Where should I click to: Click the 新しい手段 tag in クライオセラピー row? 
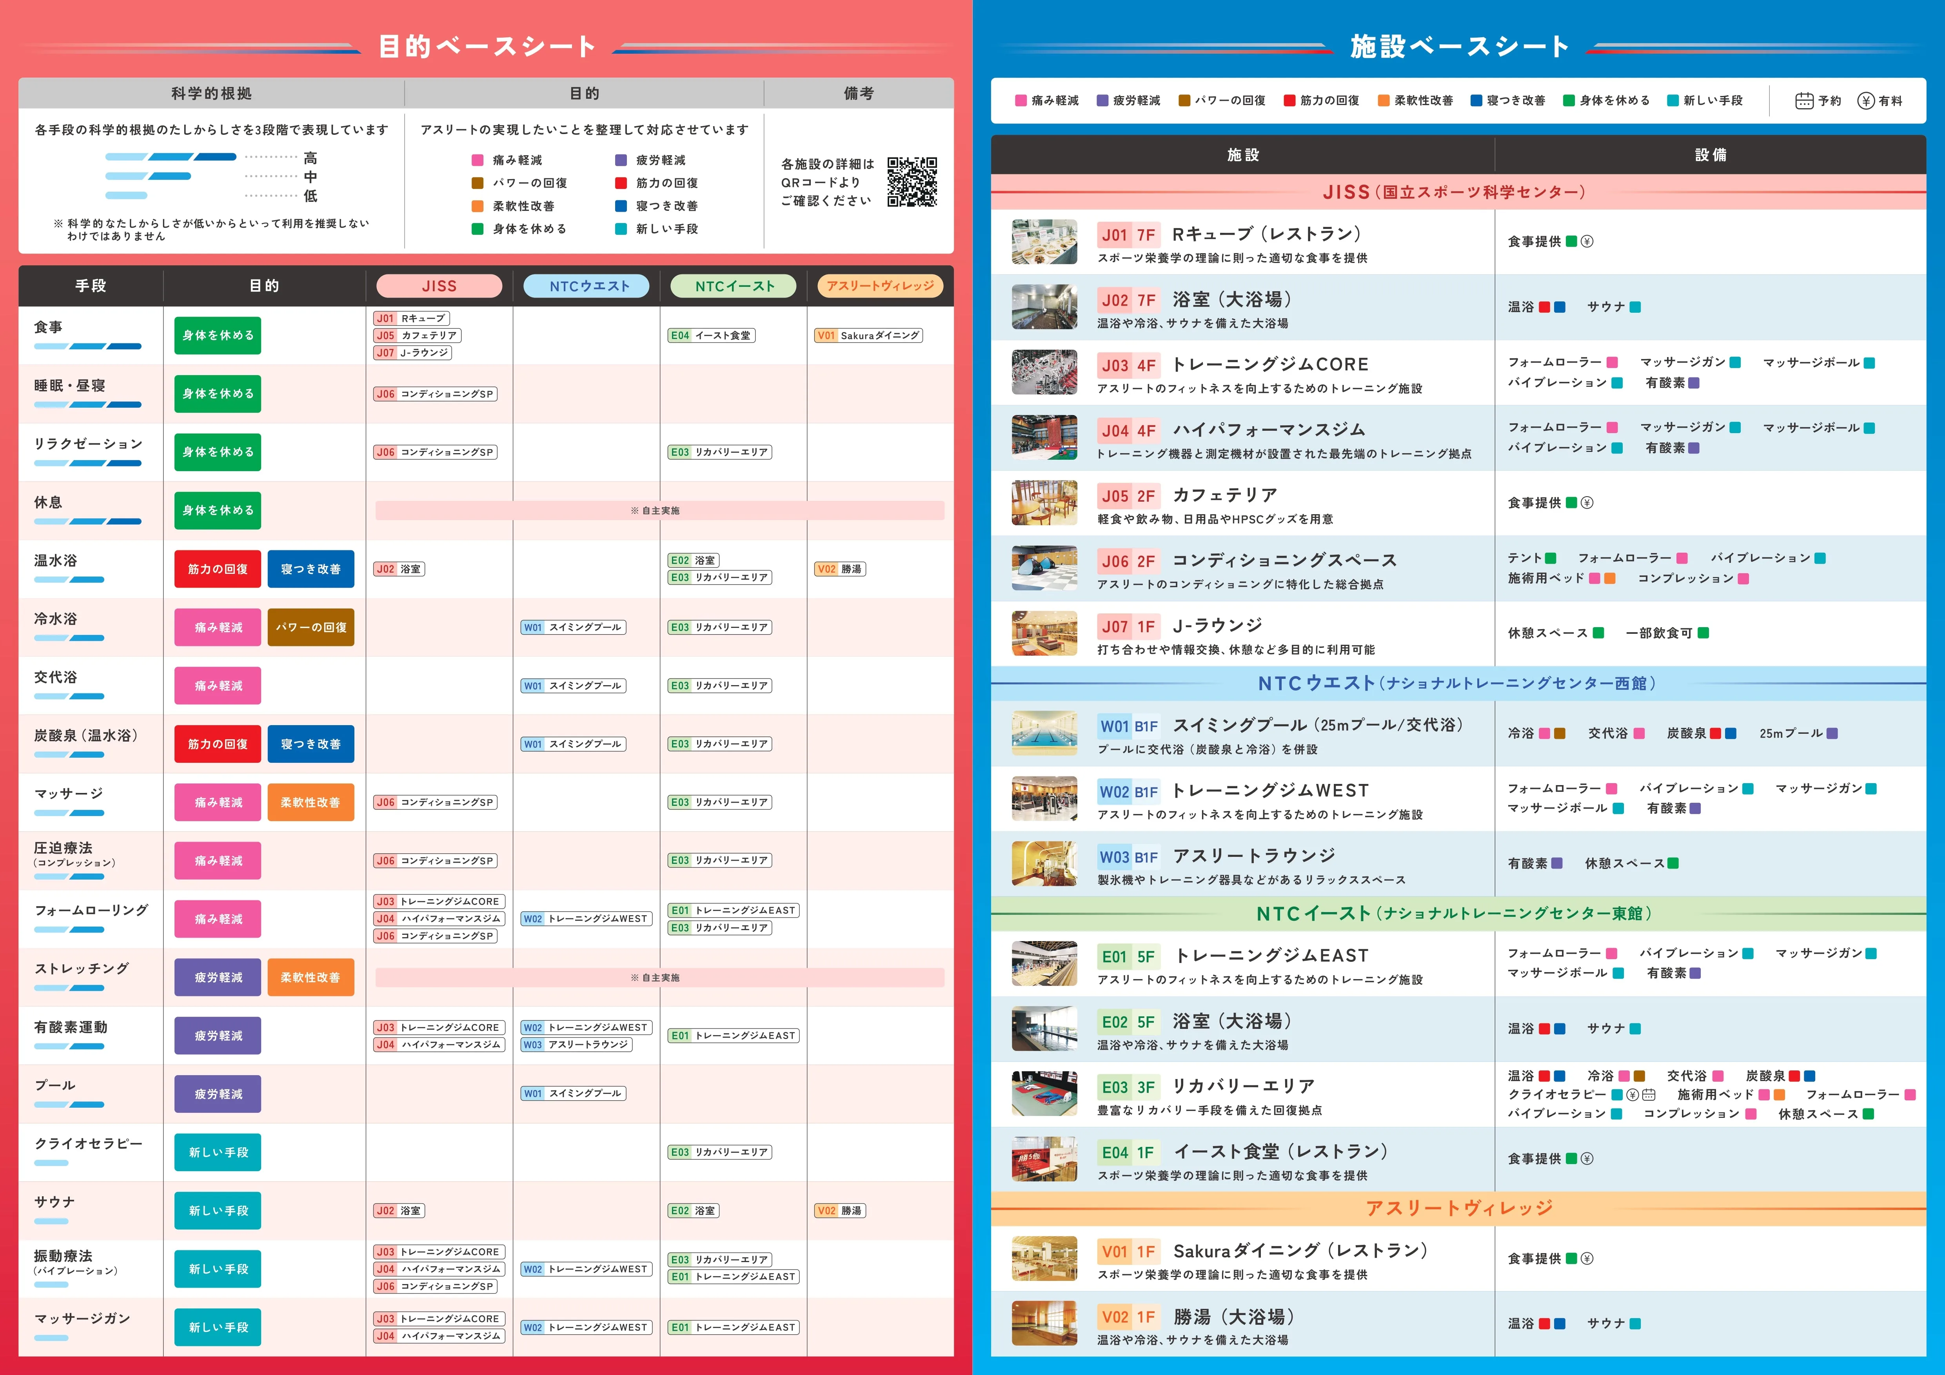pos(218,1152)
